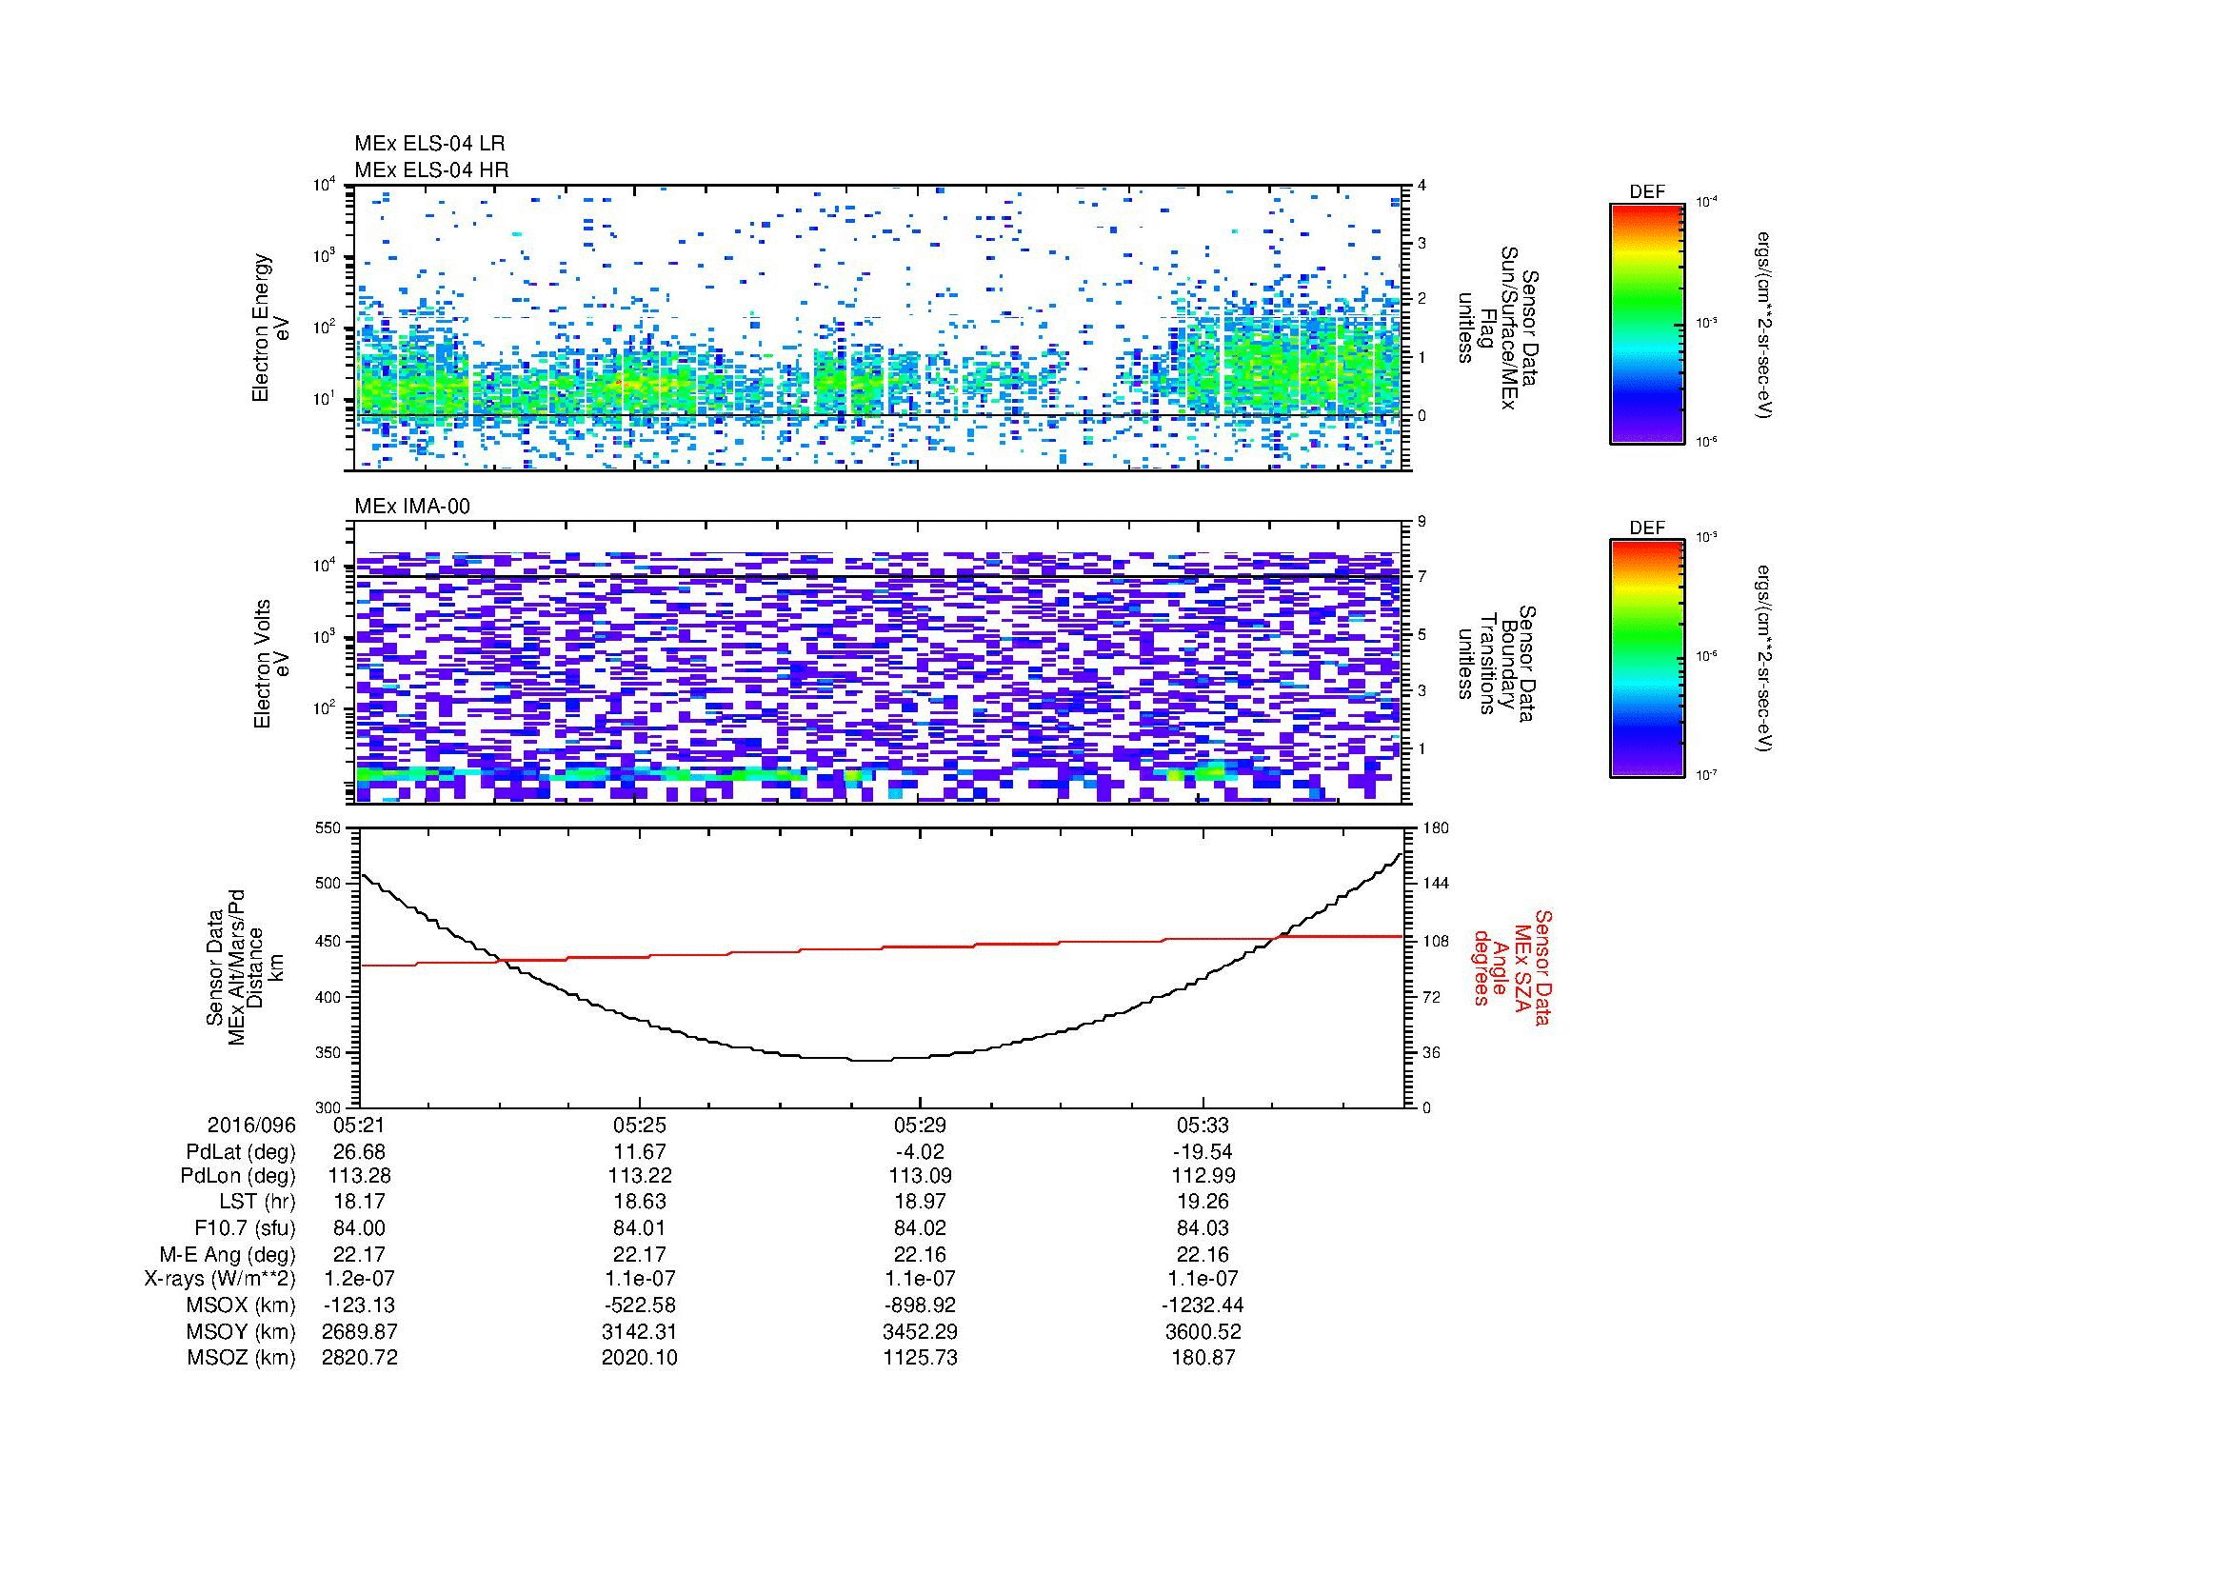Select the 'MEx IMA-00' panel title
Viewport: 2227px width, 1574px height.
412,507
